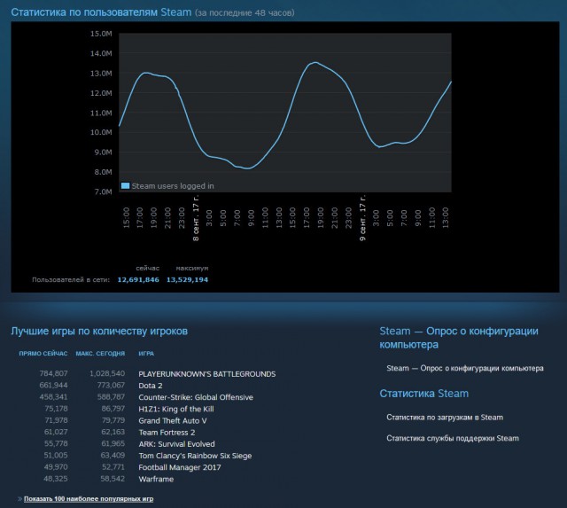
Task: Open Статистика по загрузкам в Steam link
Action: (x=445, y=418)
